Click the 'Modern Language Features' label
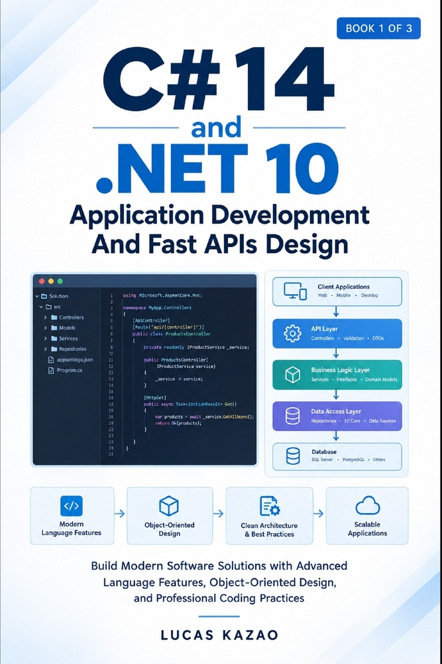This screenshot has height=664, width=442. point(72,529)
